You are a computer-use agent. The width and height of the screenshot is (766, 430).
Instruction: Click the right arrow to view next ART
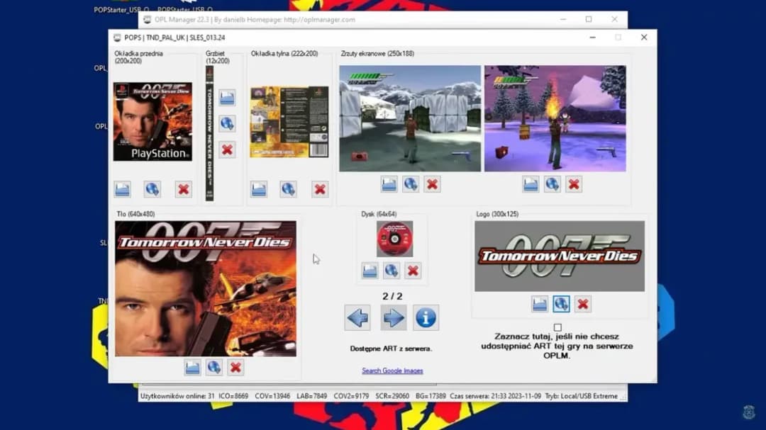(x=394, y=317)
